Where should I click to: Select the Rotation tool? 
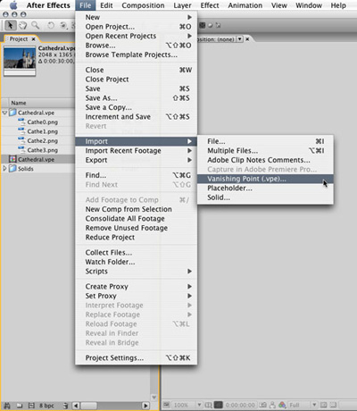tap(51, 26)
